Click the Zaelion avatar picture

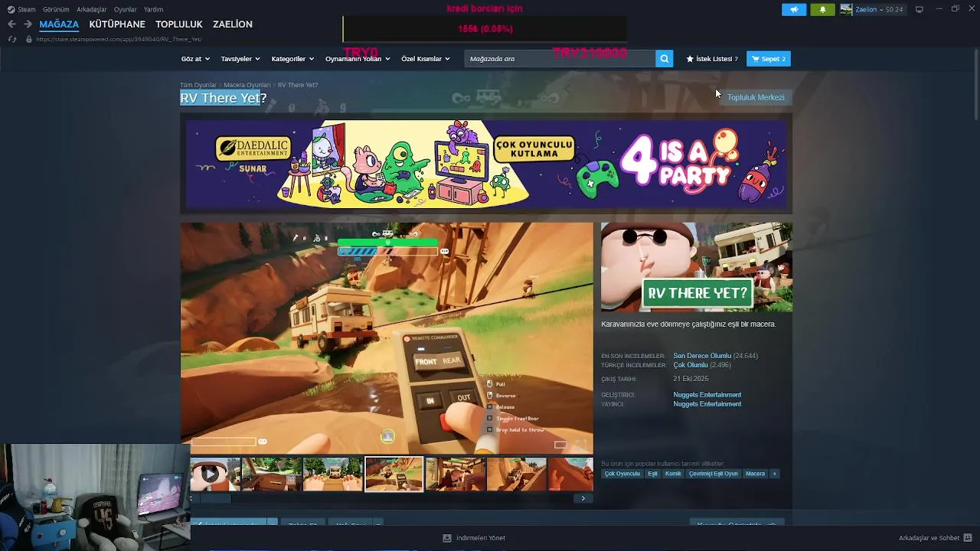click(x=846, y=9)
